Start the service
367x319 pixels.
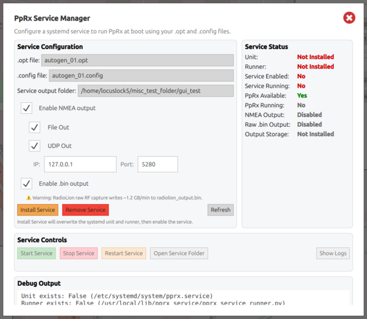37,253
